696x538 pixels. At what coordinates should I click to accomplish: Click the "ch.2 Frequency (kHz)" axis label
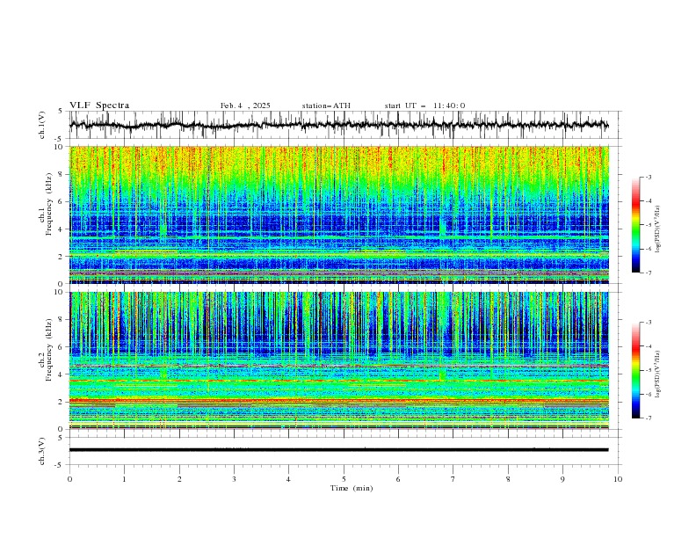coord(46,350)
